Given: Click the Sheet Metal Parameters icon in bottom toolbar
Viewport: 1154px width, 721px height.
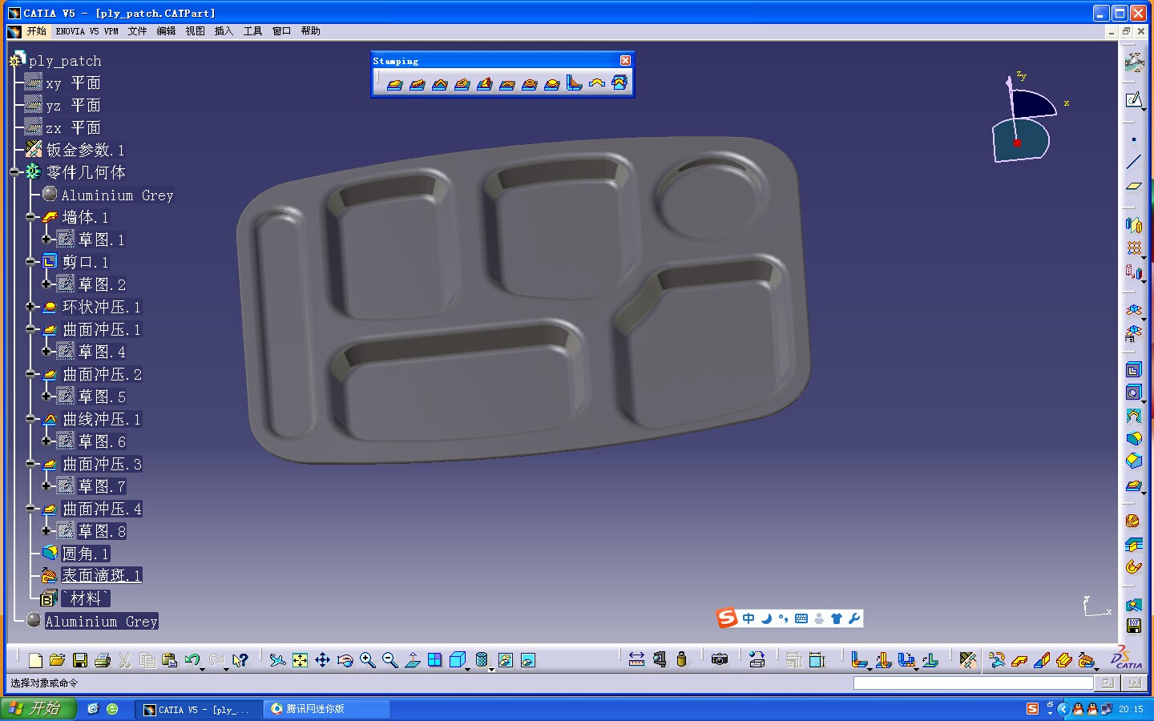Looking at the screenshot, I should (968, 660).
